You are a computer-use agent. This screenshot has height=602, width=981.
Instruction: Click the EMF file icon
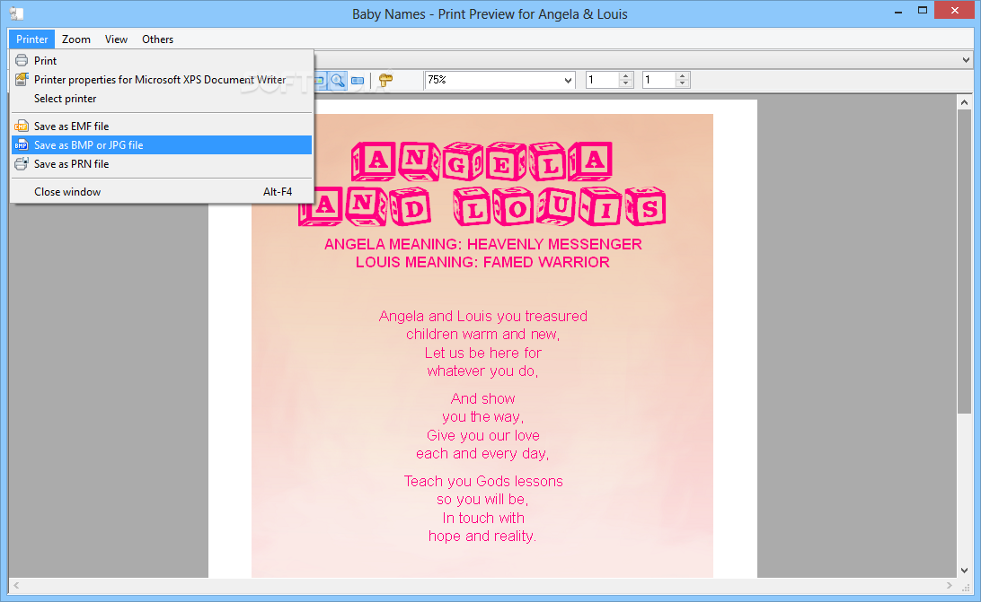(22, 127)
